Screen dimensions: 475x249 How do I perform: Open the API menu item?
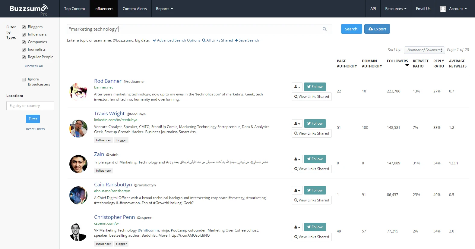click(x=373, y=9)
